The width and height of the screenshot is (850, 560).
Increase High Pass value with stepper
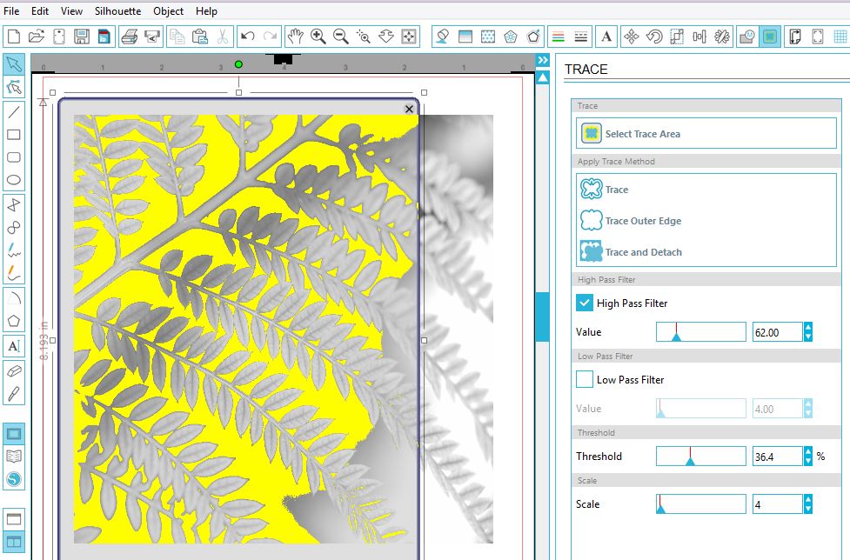coord(808,327)
